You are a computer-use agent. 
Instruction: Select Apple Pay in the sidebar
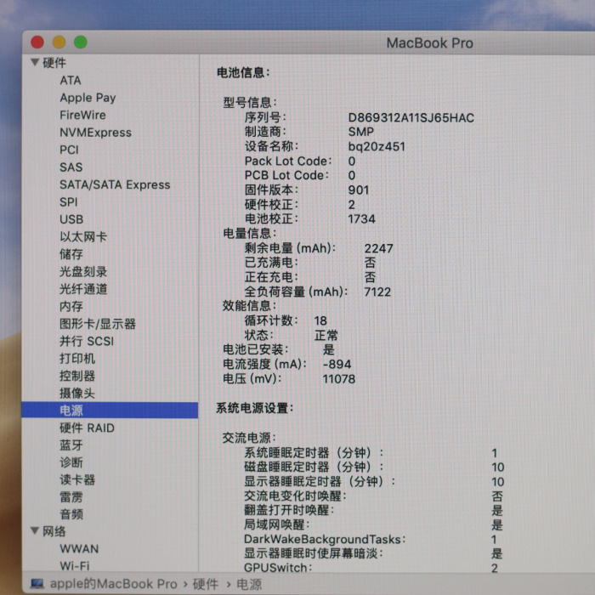pos(88,98)
